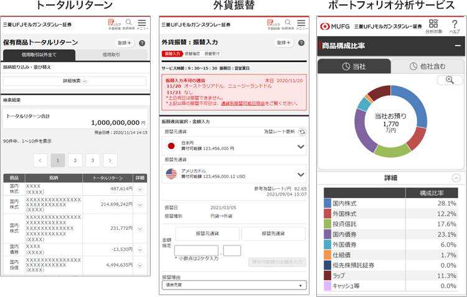Viewport: 467px width, 297px height.
Task: Open 振替理由 dropdown showing 債券売買
Action: 234,285
